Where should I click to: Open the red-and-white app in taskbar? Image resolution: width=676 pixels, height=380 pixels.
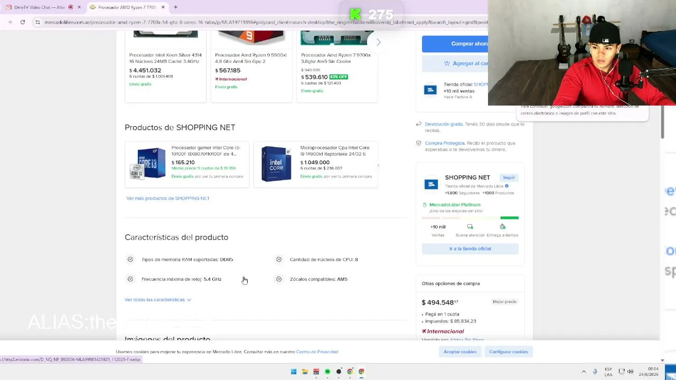click(x=316, y=372)
